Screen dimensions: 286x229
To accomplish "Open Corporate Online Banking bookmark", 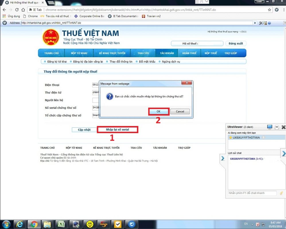I will 90,16.
